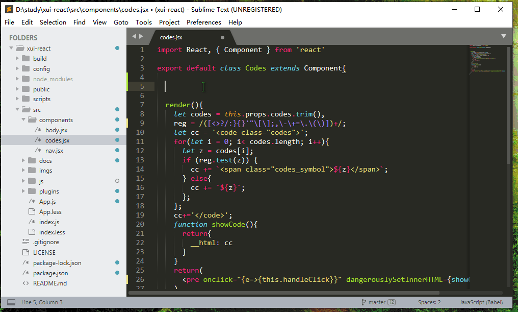Expand the scripts folder arrow
Viewport: 518px width, 312px height.
tap(17, 99)
